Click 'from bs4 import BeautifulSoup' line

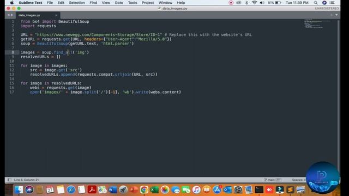[x=55, y=22]
